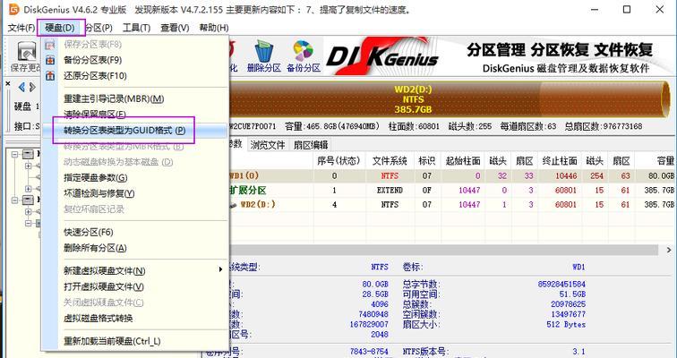Click the 文件系统 column header

390,161
